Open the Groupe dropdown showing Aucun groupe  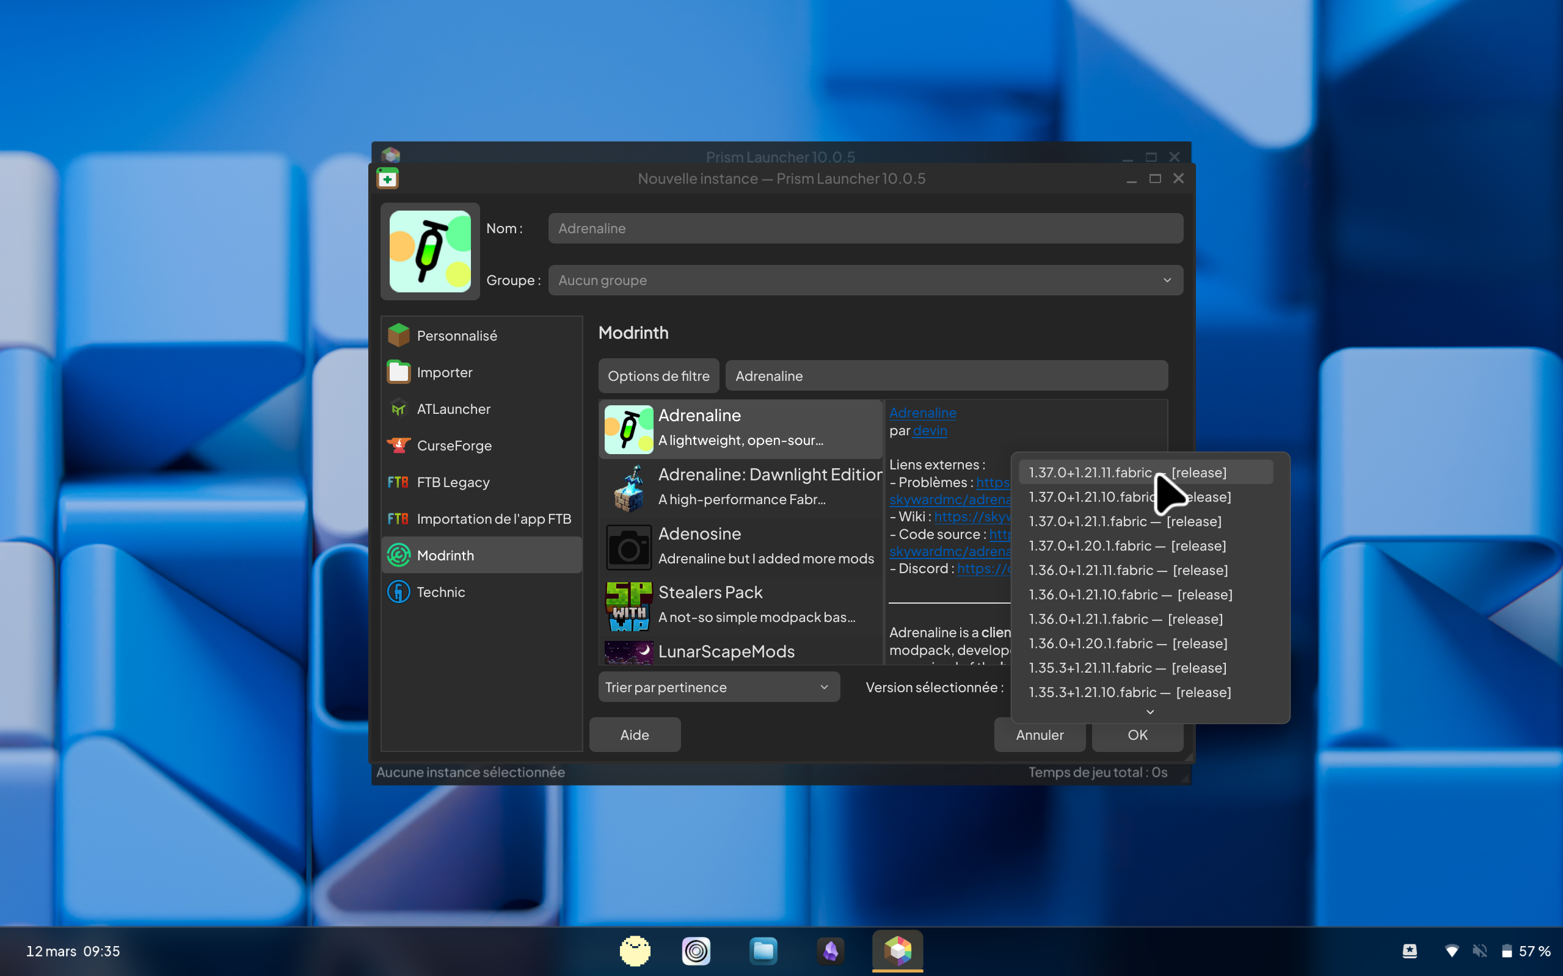pyautogui.click(x=865, y=280)
